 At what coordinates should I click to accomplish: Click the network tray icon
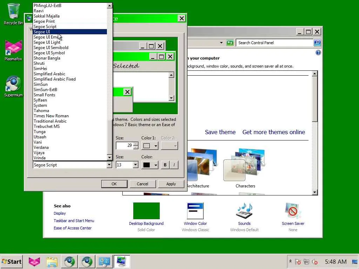tap(306, 261)
